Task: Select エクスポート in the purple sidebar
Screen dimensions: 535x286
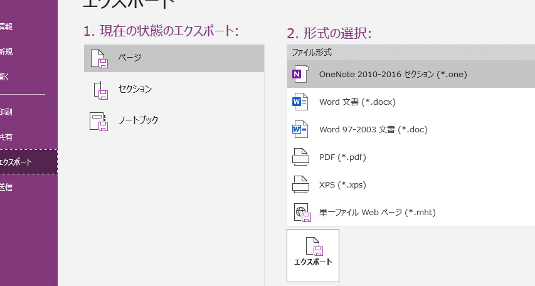Action: click(16, 162)
